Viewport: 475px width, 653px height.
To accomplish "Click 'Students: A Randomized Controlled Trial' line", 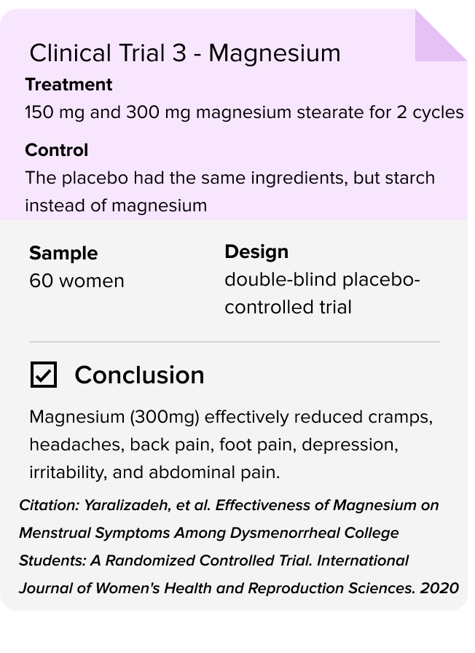I will tap(165, 560).
